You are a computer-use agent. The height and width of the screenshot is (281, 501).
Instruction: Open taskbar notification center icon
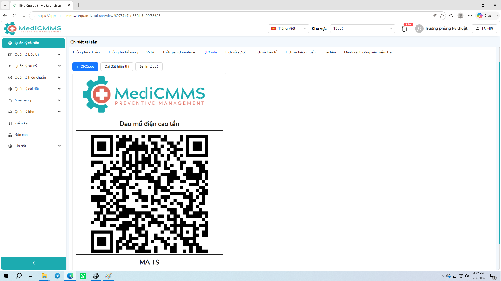coord(493,276)
